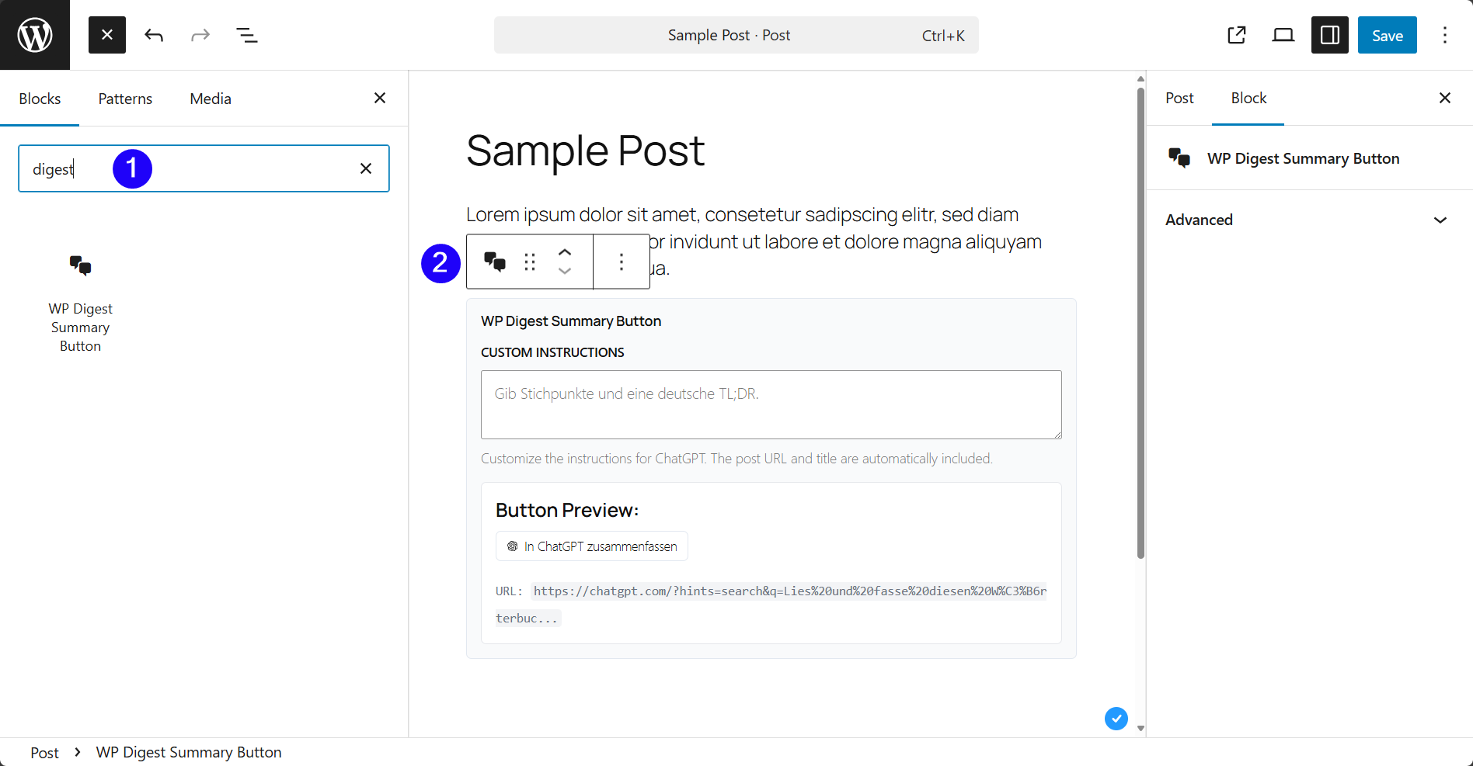Open the Document Overview list icon
Viewport: 1473px width, 766px height.
[247, 35]
